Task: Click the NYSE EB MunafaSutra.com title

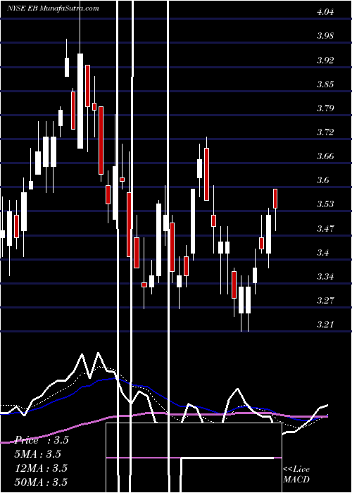Action: pyautogui.click(x=53, y=8)
